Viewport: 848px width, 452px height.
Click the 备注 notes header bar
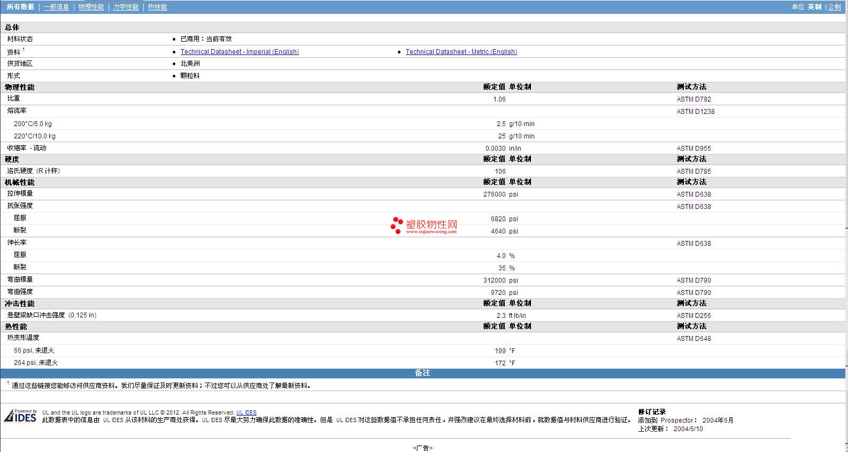click(422, 373)
